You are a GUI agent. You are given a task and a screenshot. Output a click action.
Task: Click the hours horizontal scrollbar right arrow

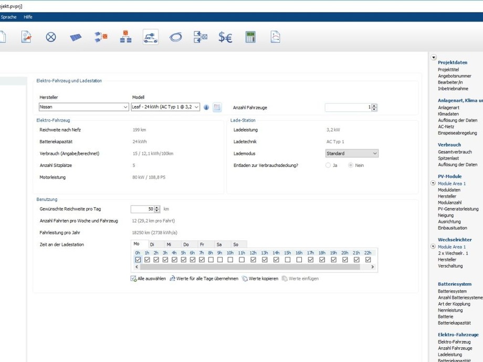[x=373, y=267]
